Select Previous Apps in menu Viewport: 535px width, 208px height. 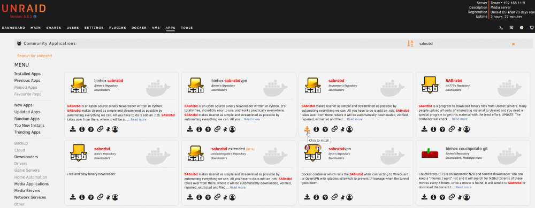click(27, 80)
